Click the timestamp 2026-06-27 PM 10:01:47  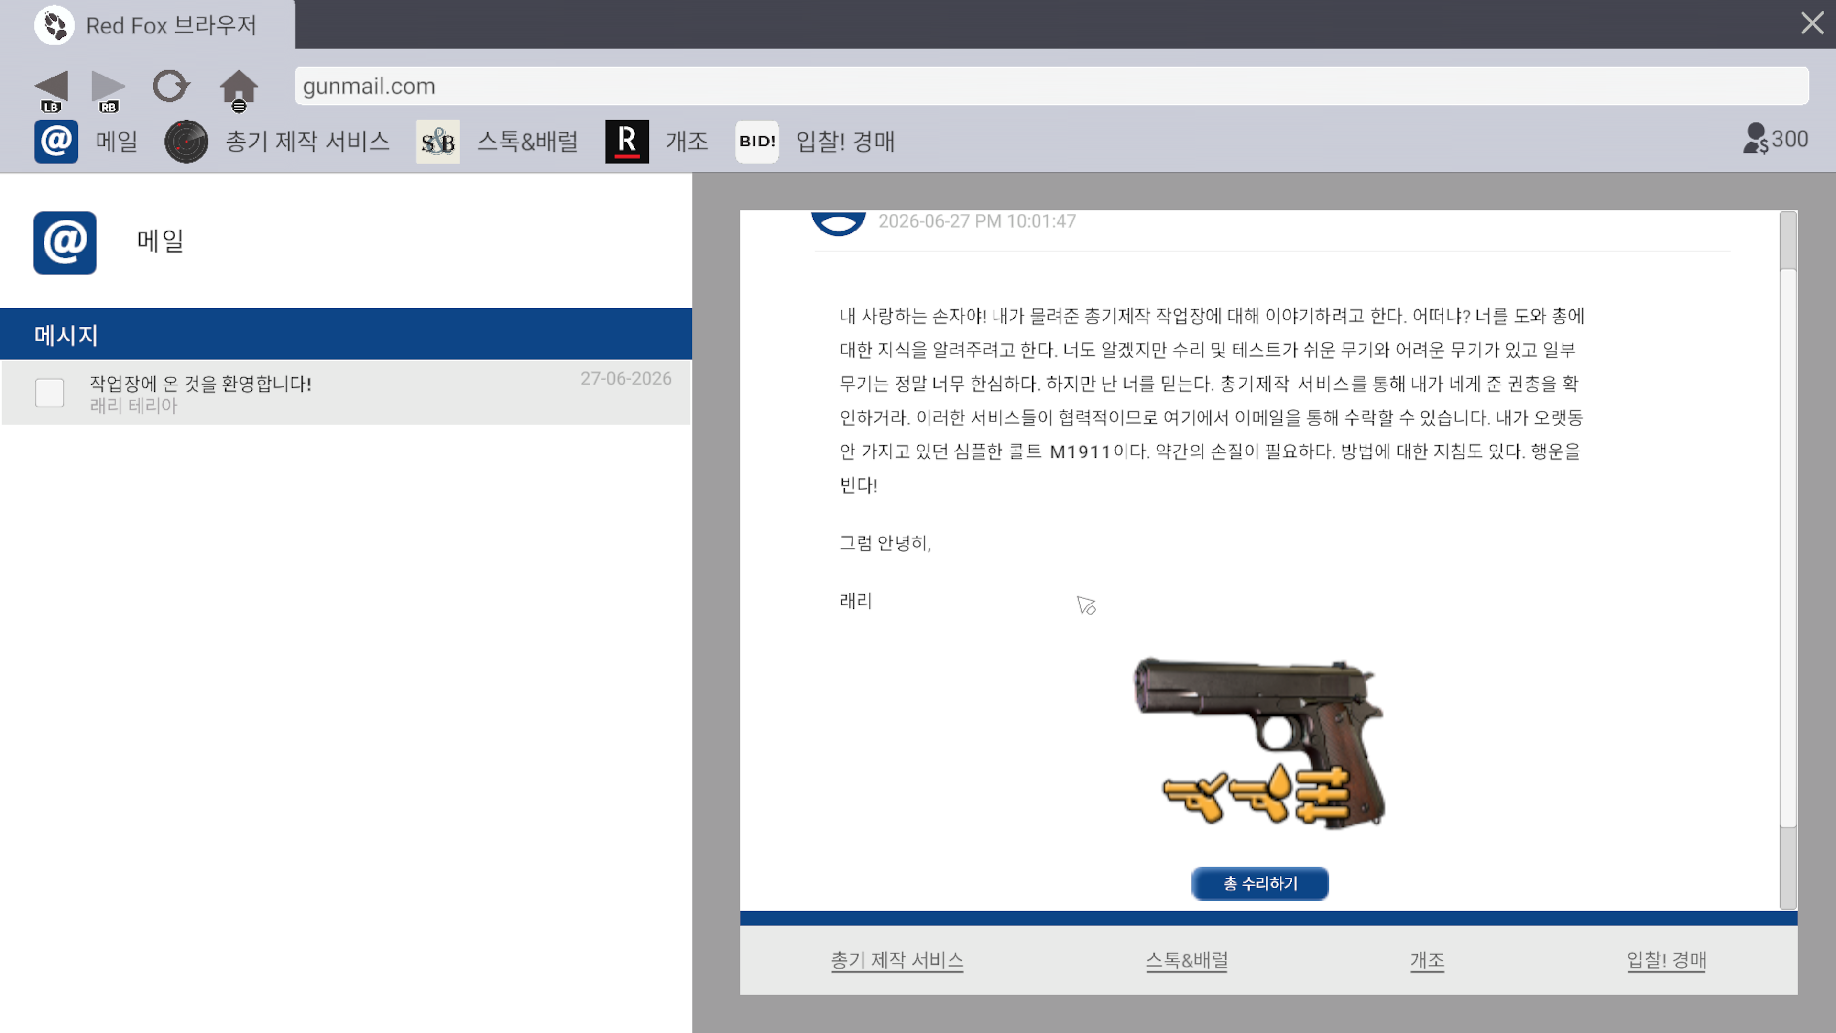976,221
